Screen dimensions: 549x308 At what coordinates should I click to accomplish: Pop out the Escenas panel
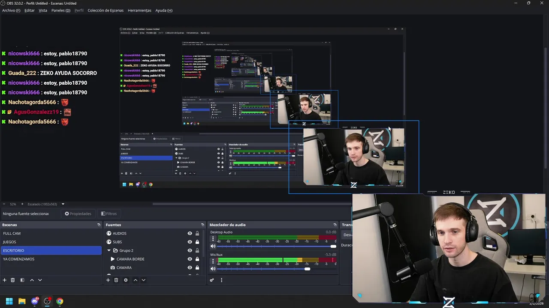point(99,225)
